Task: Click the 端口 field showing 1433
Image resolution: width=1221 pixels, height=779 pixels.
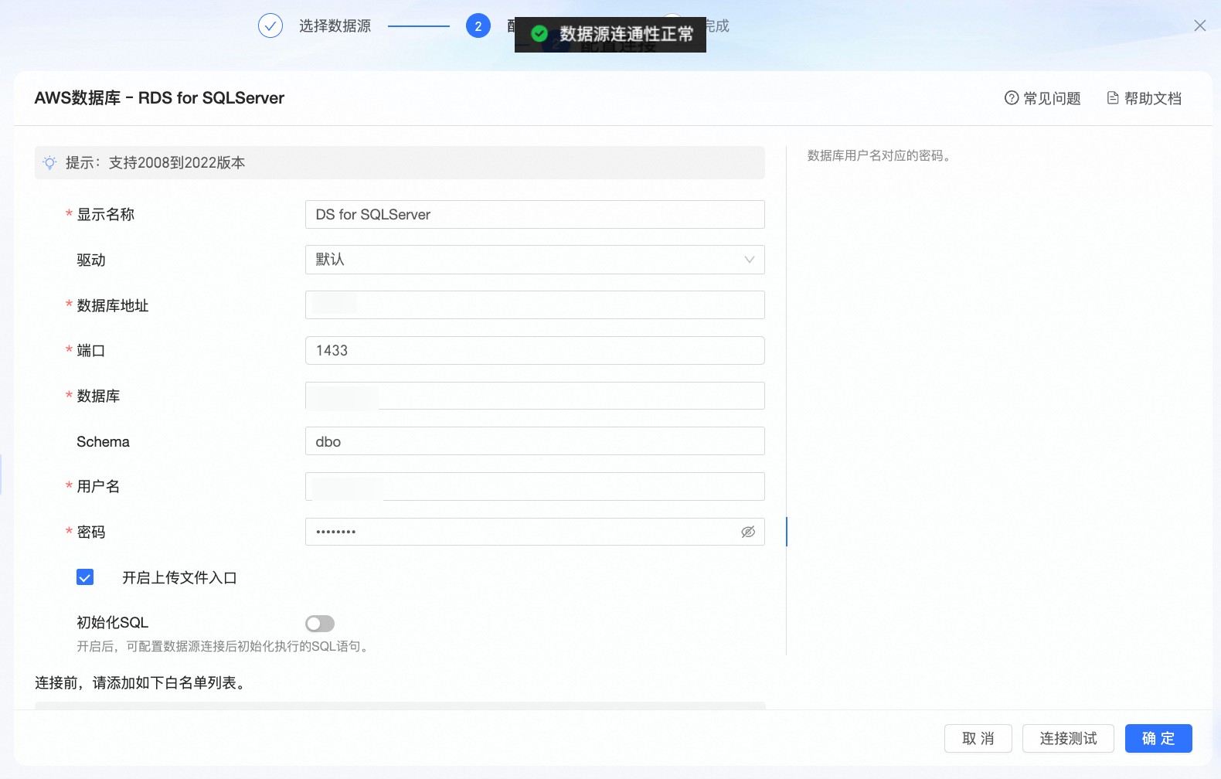Action: pos(535,350)
